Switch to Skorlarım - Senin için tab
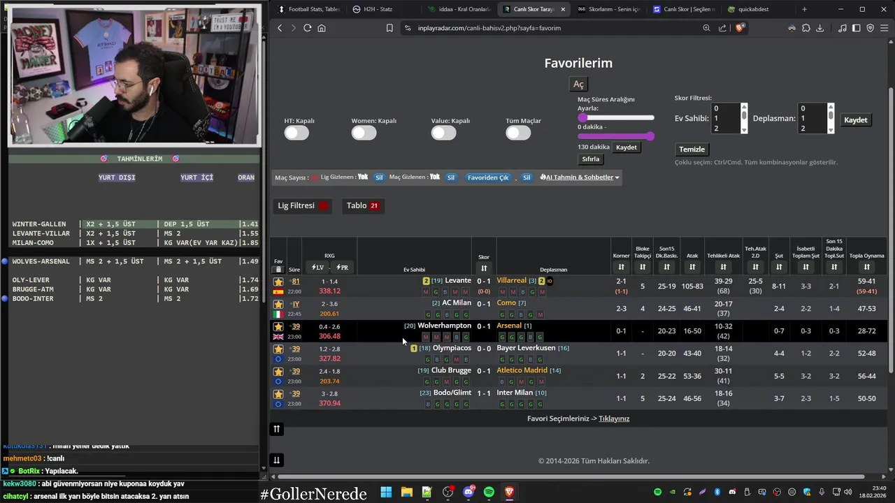The height and width of the screenshot is (503, 895). [608, 9]
